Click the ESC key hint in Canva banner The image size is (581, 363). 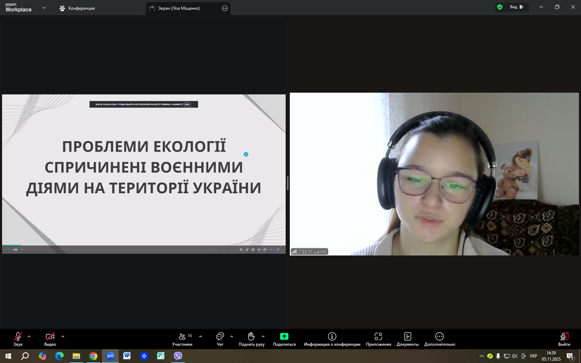click(x=187, y=104)
